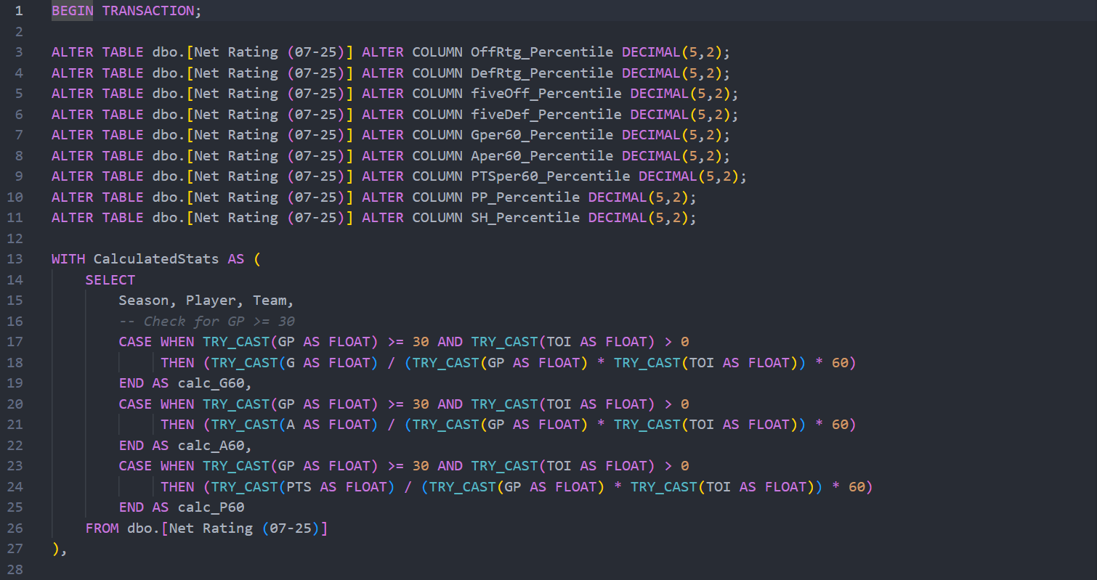Click the BEGIN keyword on line 1

pos(72,11)
